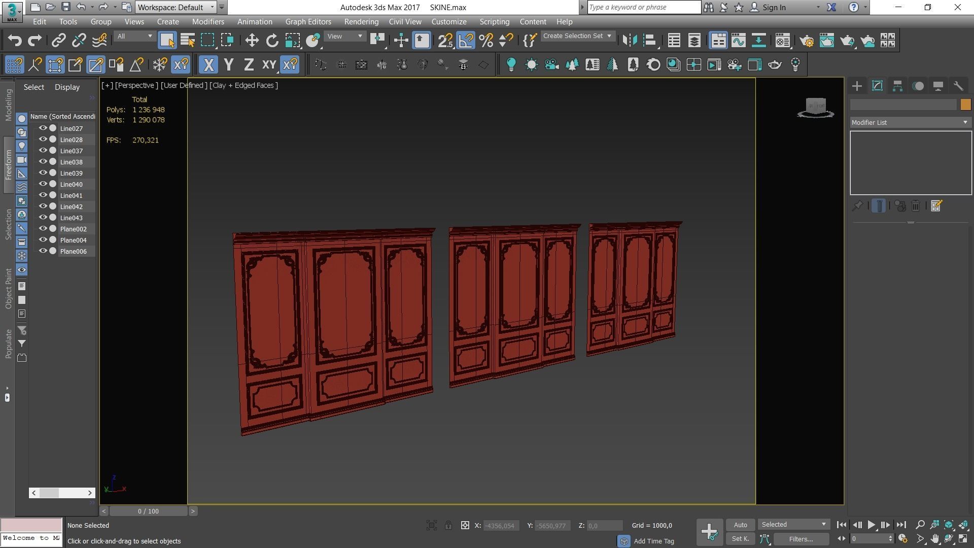Choose the Select and Rotate tool
The width and height of the screenshot is (974, 548).
[x=272, y=41]
